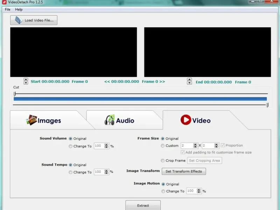Click the blue cut range bar
The width and height of the screenshot is (280, 210).
(x=140, y=99)
